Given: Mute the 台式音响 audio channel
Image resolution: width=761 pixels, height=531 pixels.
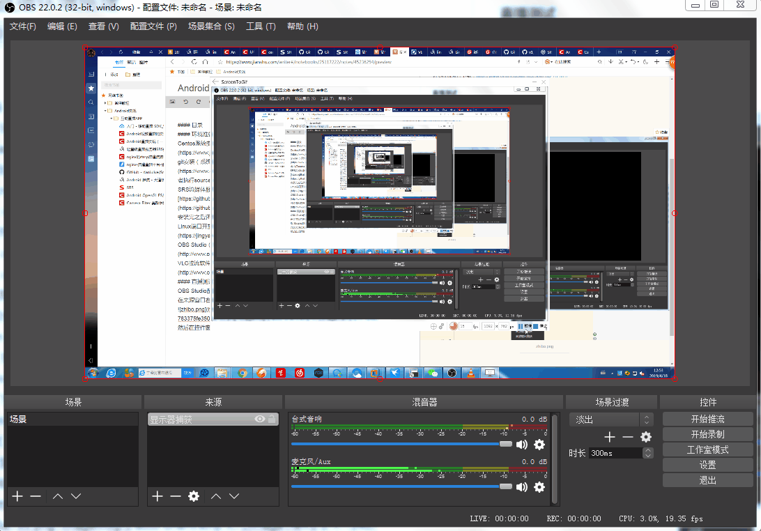Looking at the screenshot, I should tap(521, 445).
